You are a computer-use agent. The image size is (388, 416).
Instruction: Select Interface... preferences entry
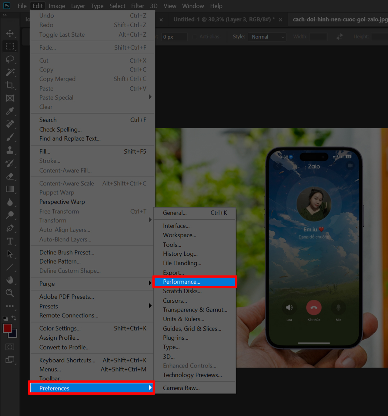(195, 226)
